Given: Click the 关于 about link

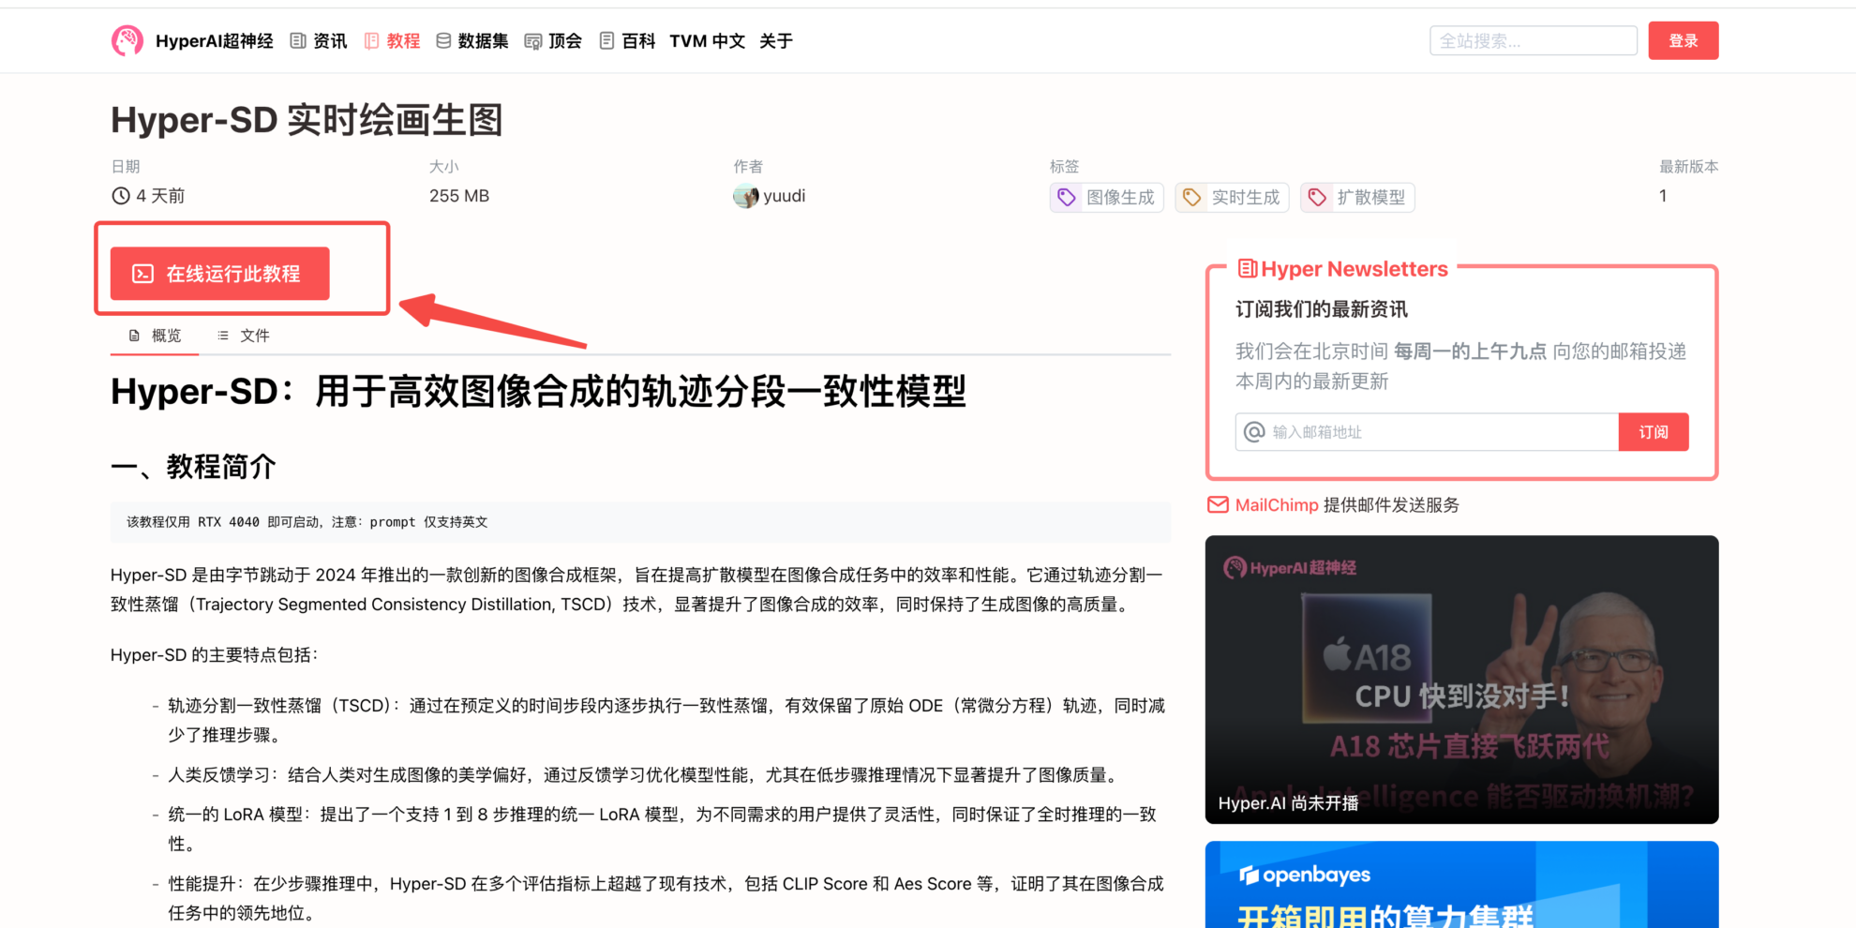Looking at the screenshot, I should 775,41.
